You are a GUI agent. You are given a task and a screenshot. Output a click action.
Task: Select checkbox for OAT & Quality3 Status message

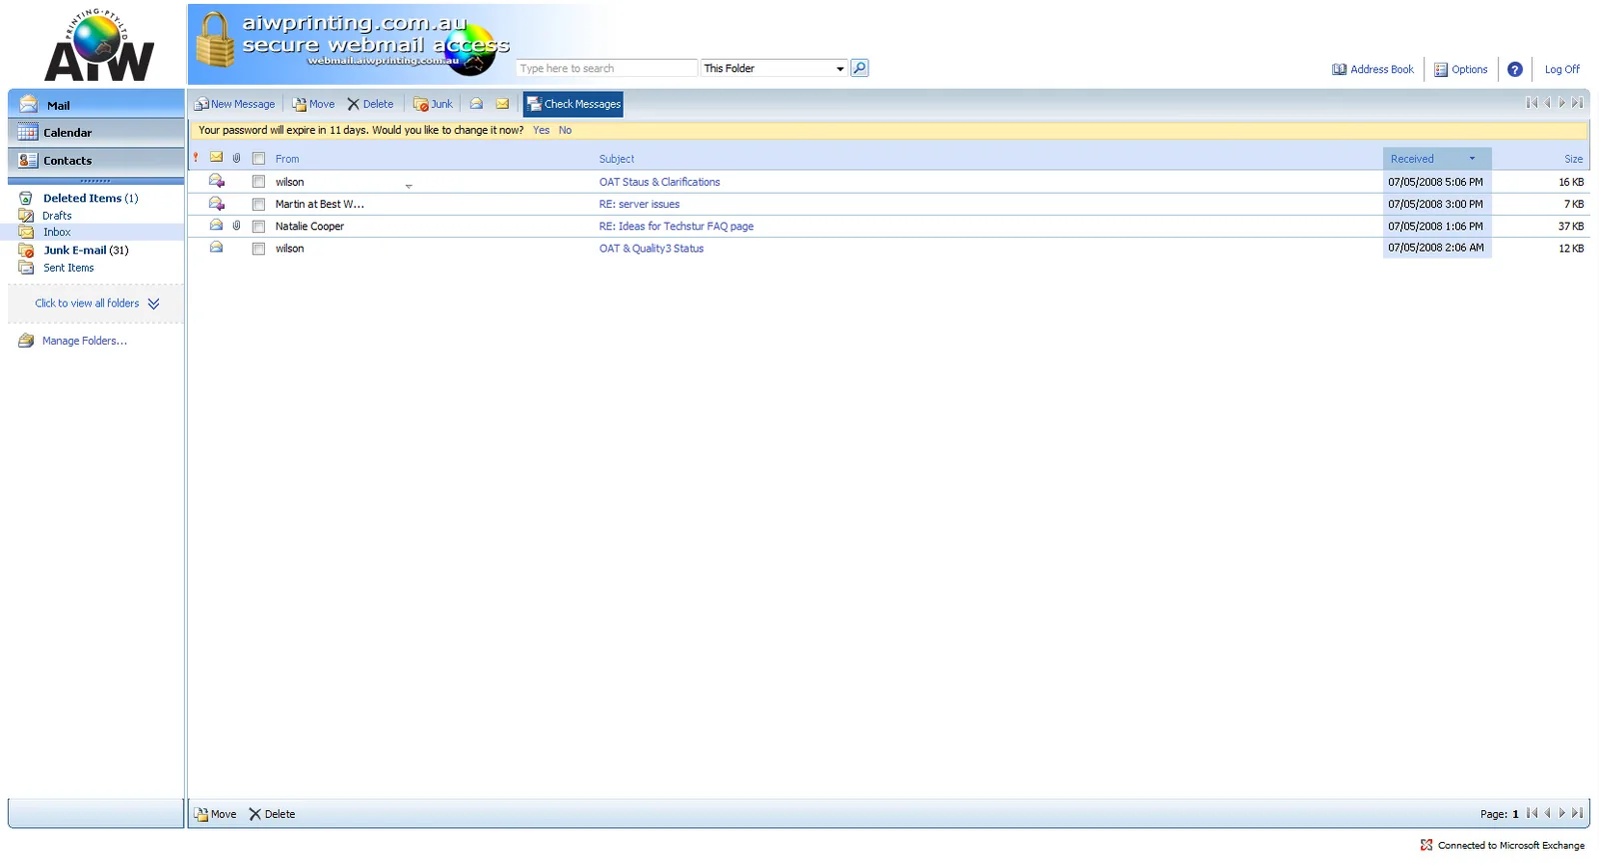coord(259,248)
